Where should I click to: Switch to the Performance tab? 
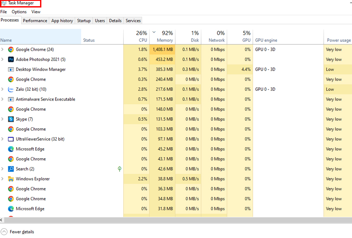35,21
